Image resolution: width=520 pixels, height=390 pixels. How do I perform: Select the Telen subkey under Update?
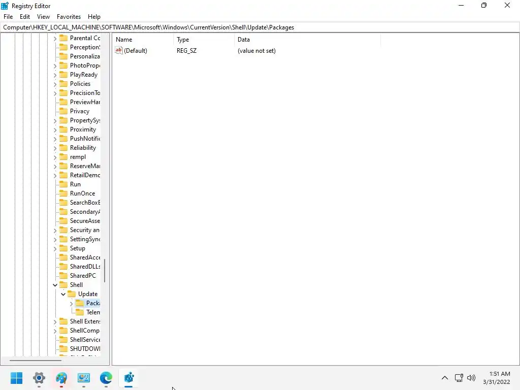(x=93, y=312)
